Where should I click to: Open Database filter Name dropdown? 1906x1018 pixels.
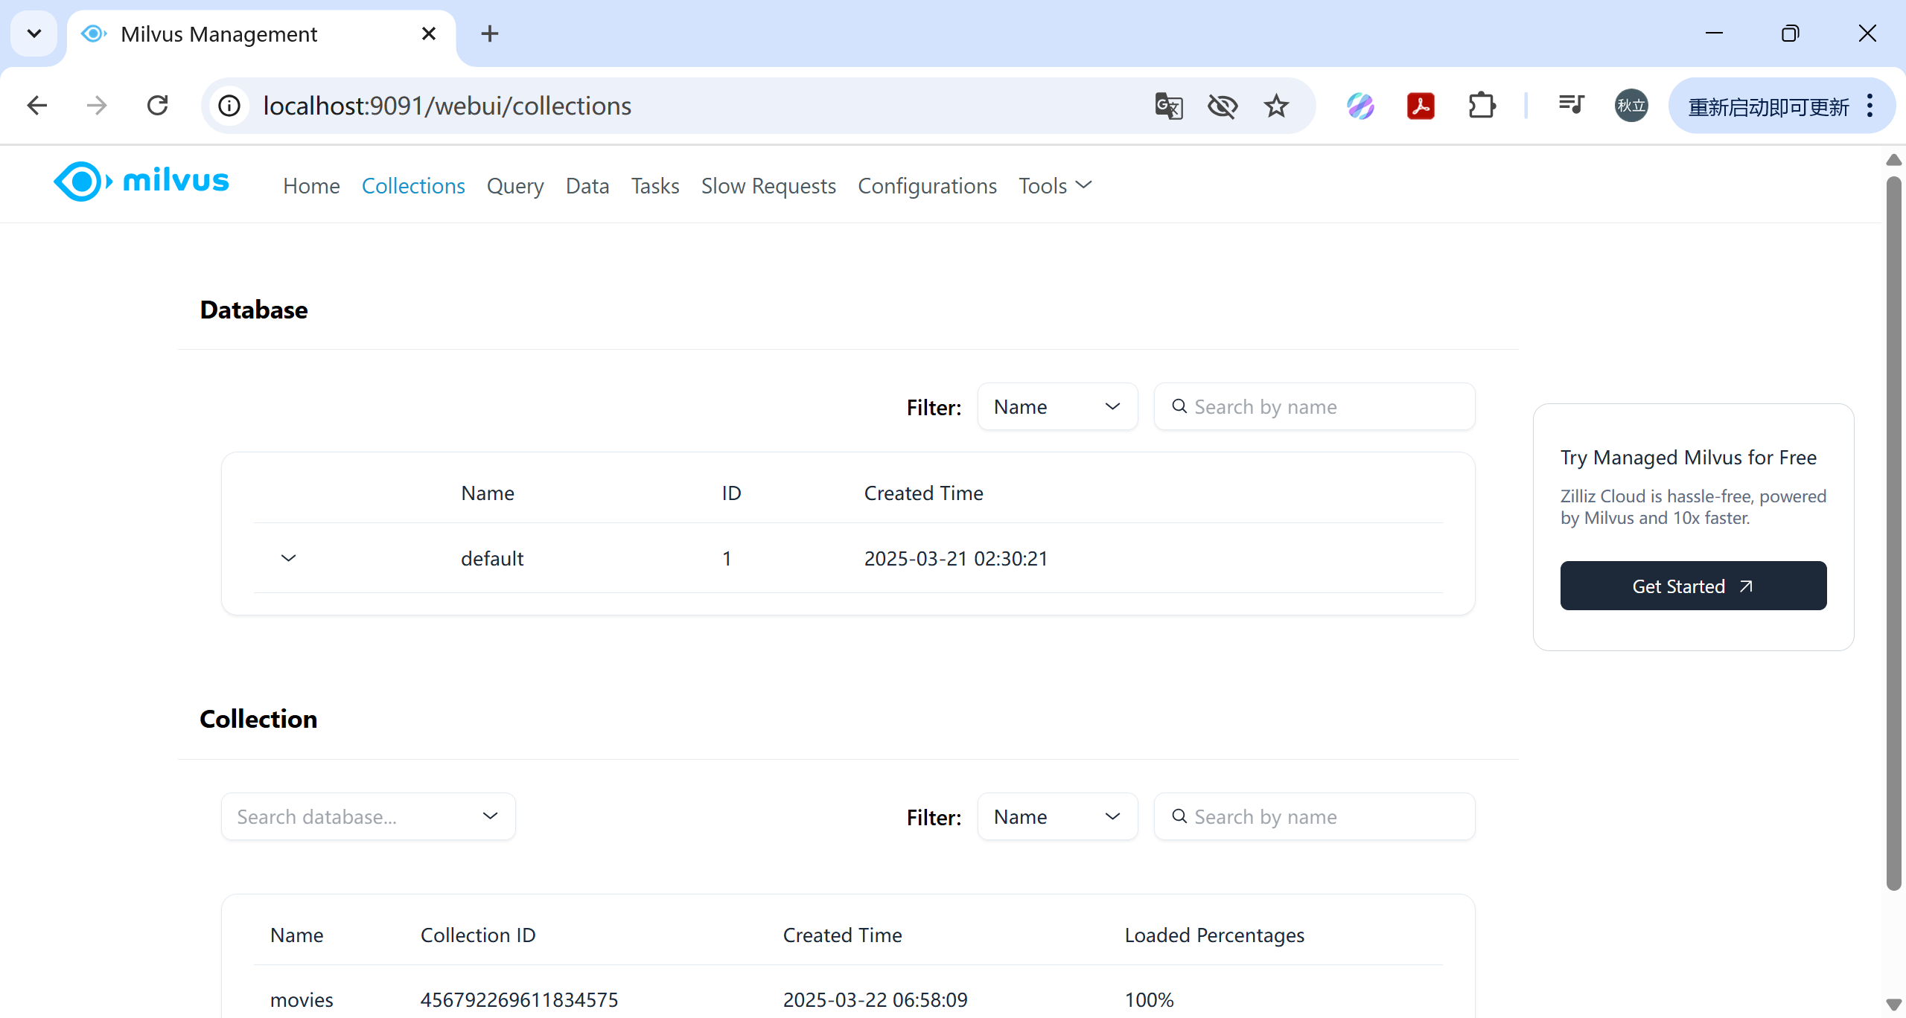pyautogui.click(x=1056, y=407)
